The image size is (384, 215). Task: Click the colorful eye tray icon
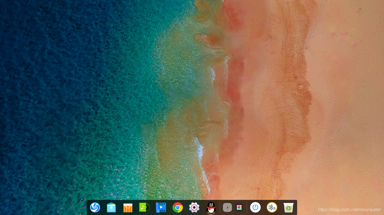tap(239, 207)
